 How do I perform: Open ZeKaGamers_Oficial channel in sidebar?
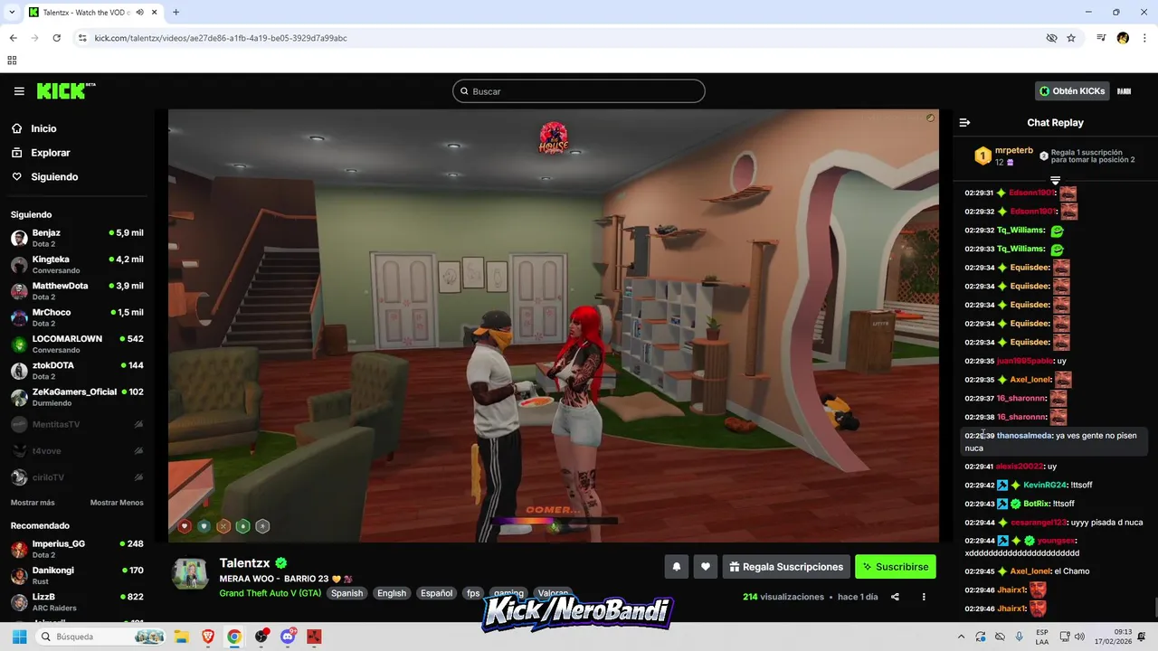coord(78,397)
